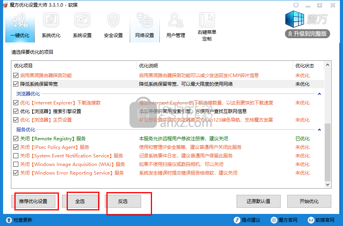Click description 如果不使用扫描仪或数码相机，可以关闭
This screenshot has height=226, width=343.
point(181,164)
